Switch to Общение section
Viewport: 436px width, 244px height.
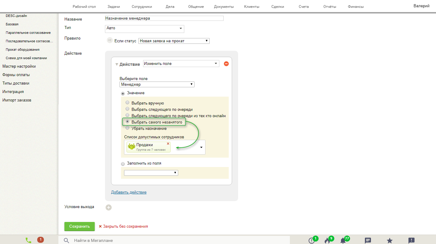click(x=196, y=7)
